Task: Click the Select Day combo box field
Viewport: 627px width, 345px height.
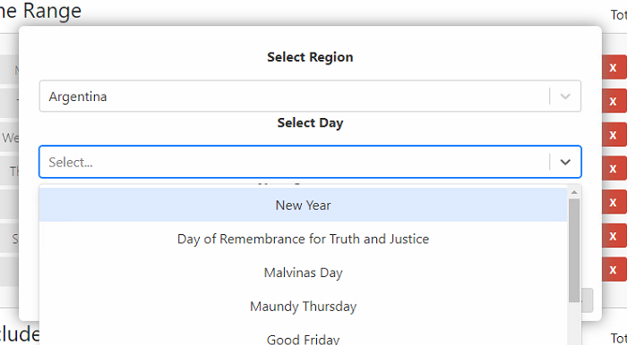Action: click(310, 162)
